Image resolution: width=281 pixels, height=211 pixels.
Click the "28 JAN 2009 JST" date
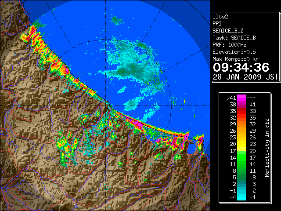click(x=245, y=77)
